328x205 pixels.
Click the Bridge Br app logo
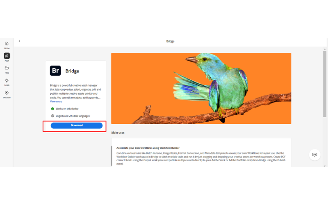55,71
